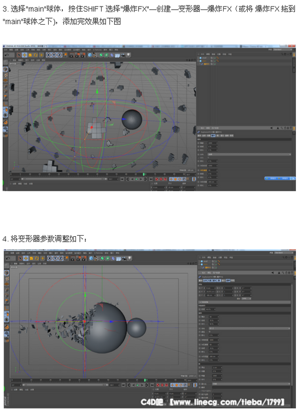298x411 pixels.
Task: Click the dark sphere in step 3 viewport
Action: pos(132,119)
